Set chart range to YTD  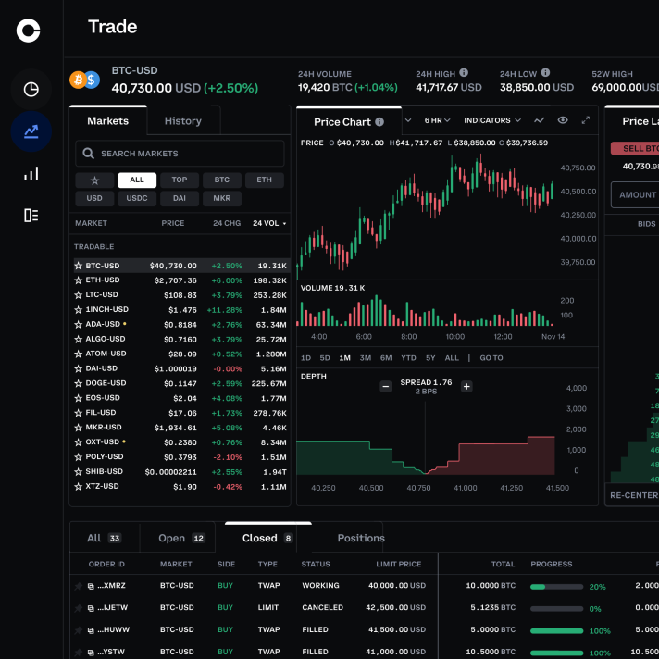[408, 358]
